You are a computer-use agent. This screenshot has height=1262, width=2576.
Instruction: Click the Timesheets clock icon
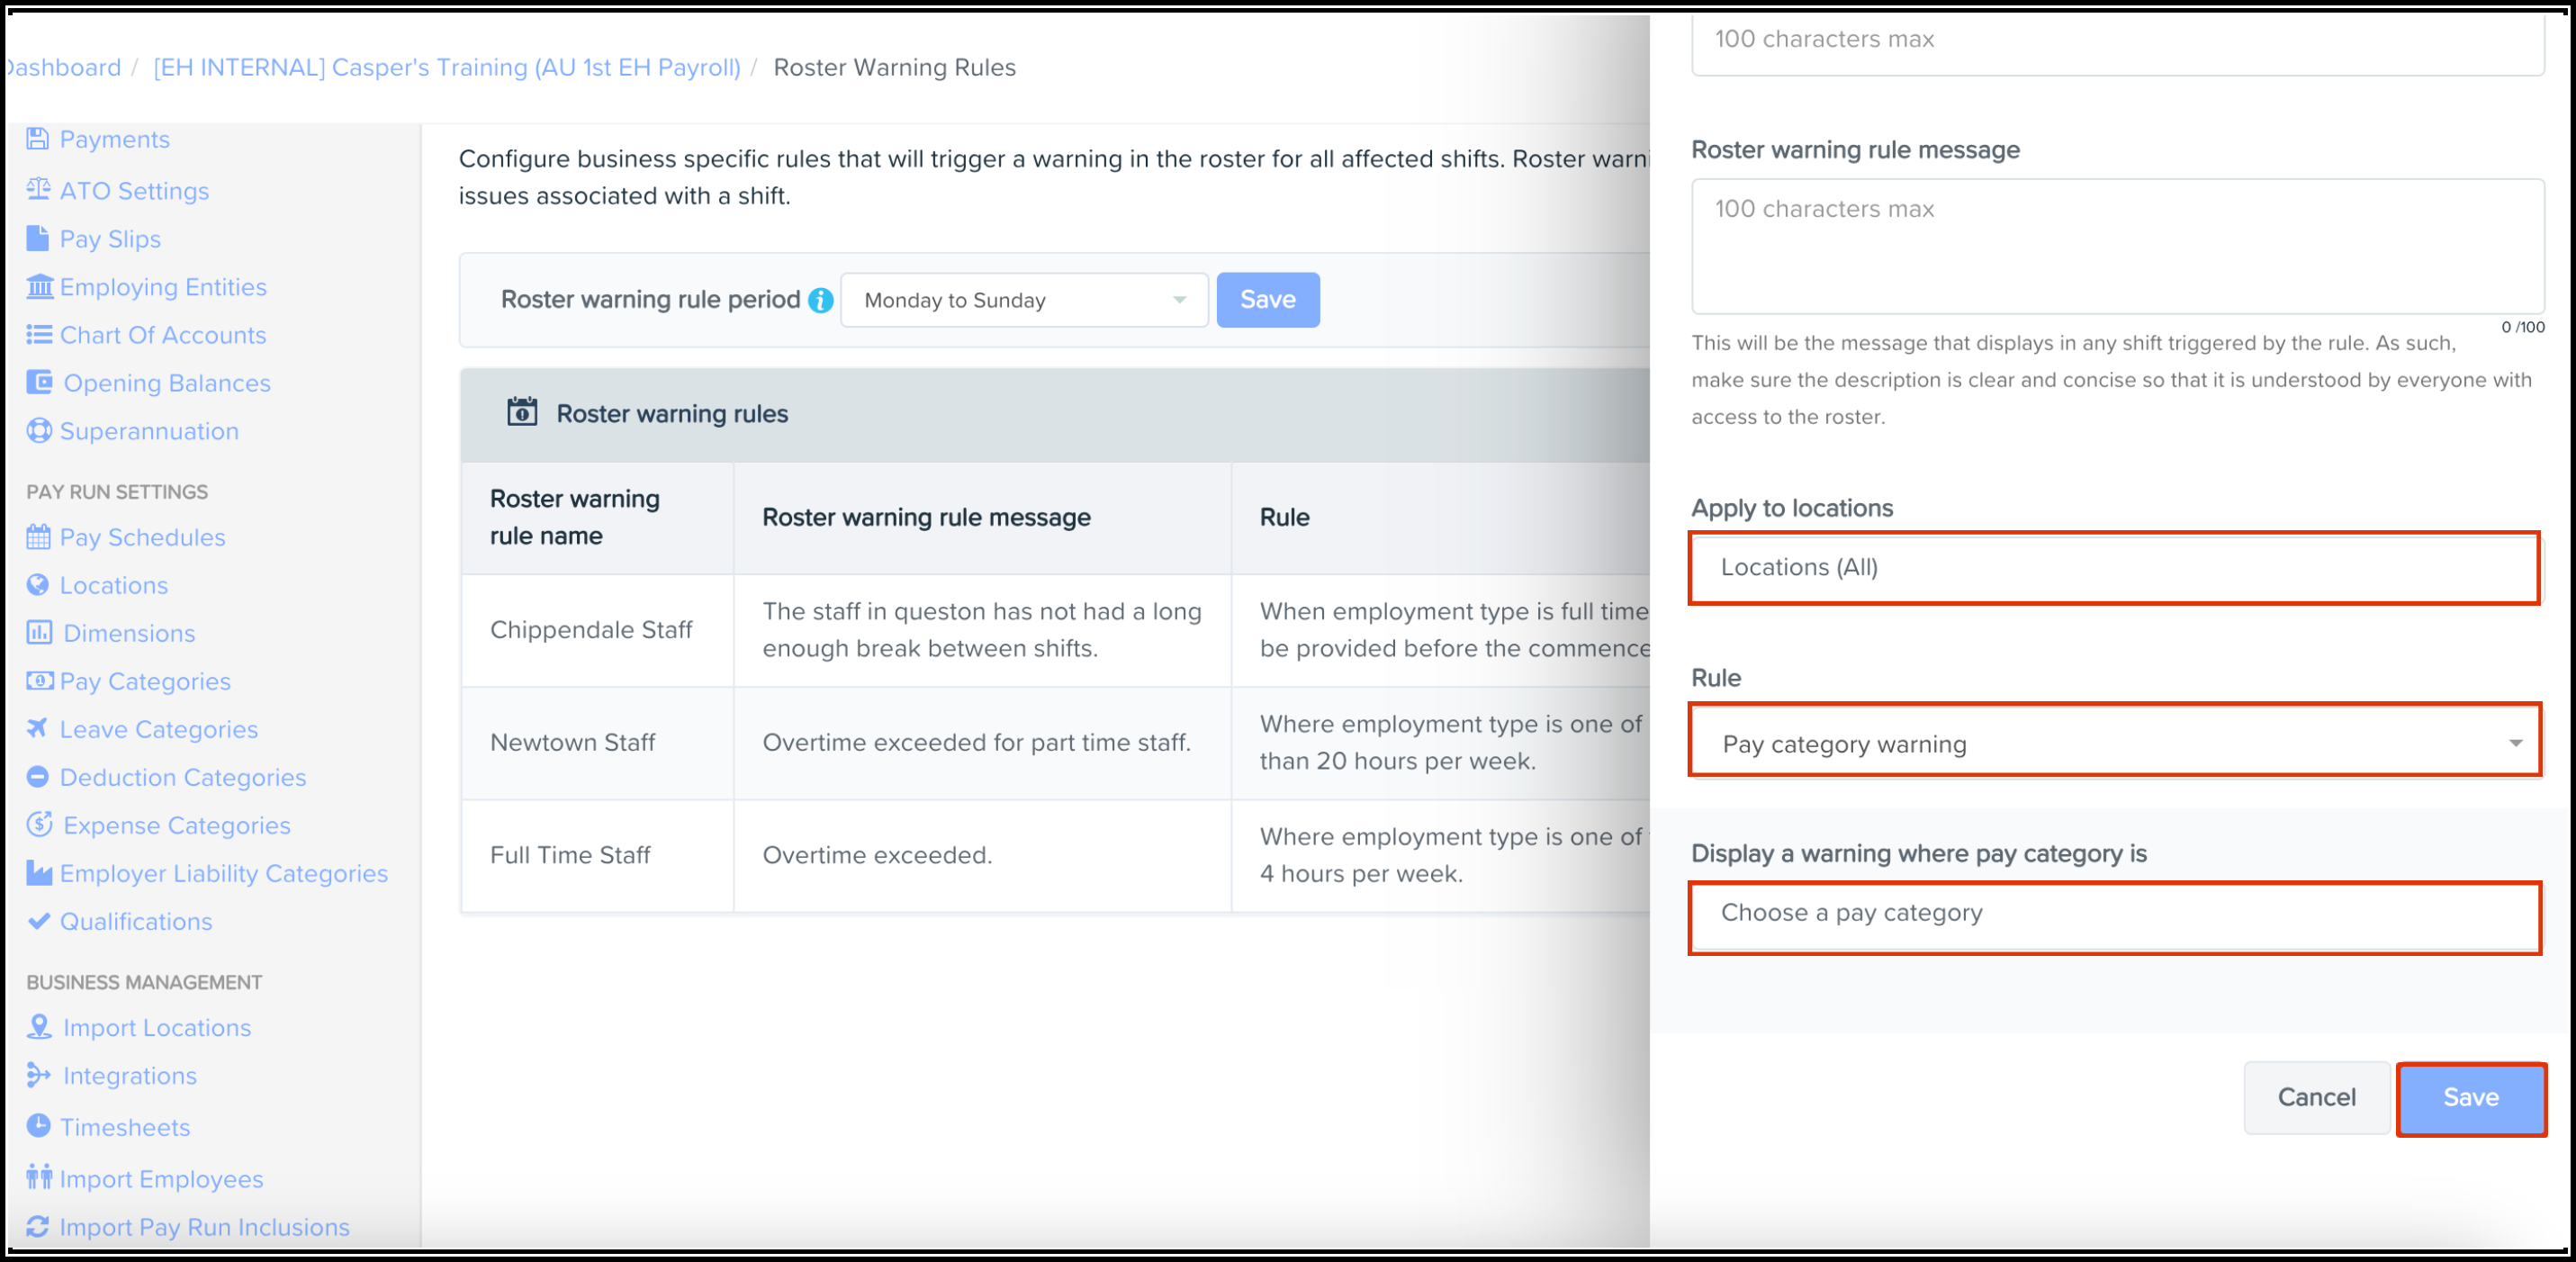[38, 1126]
